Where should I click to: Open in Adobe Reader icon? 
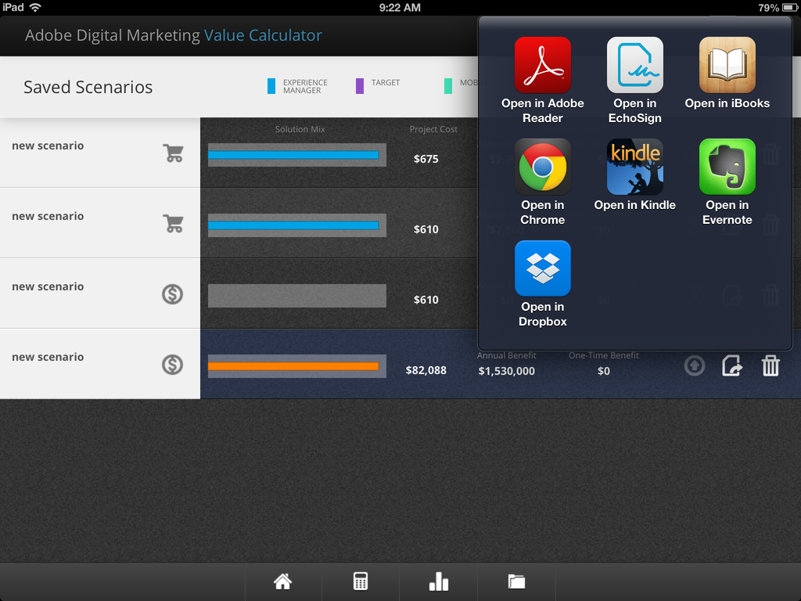tap(543, 64)
